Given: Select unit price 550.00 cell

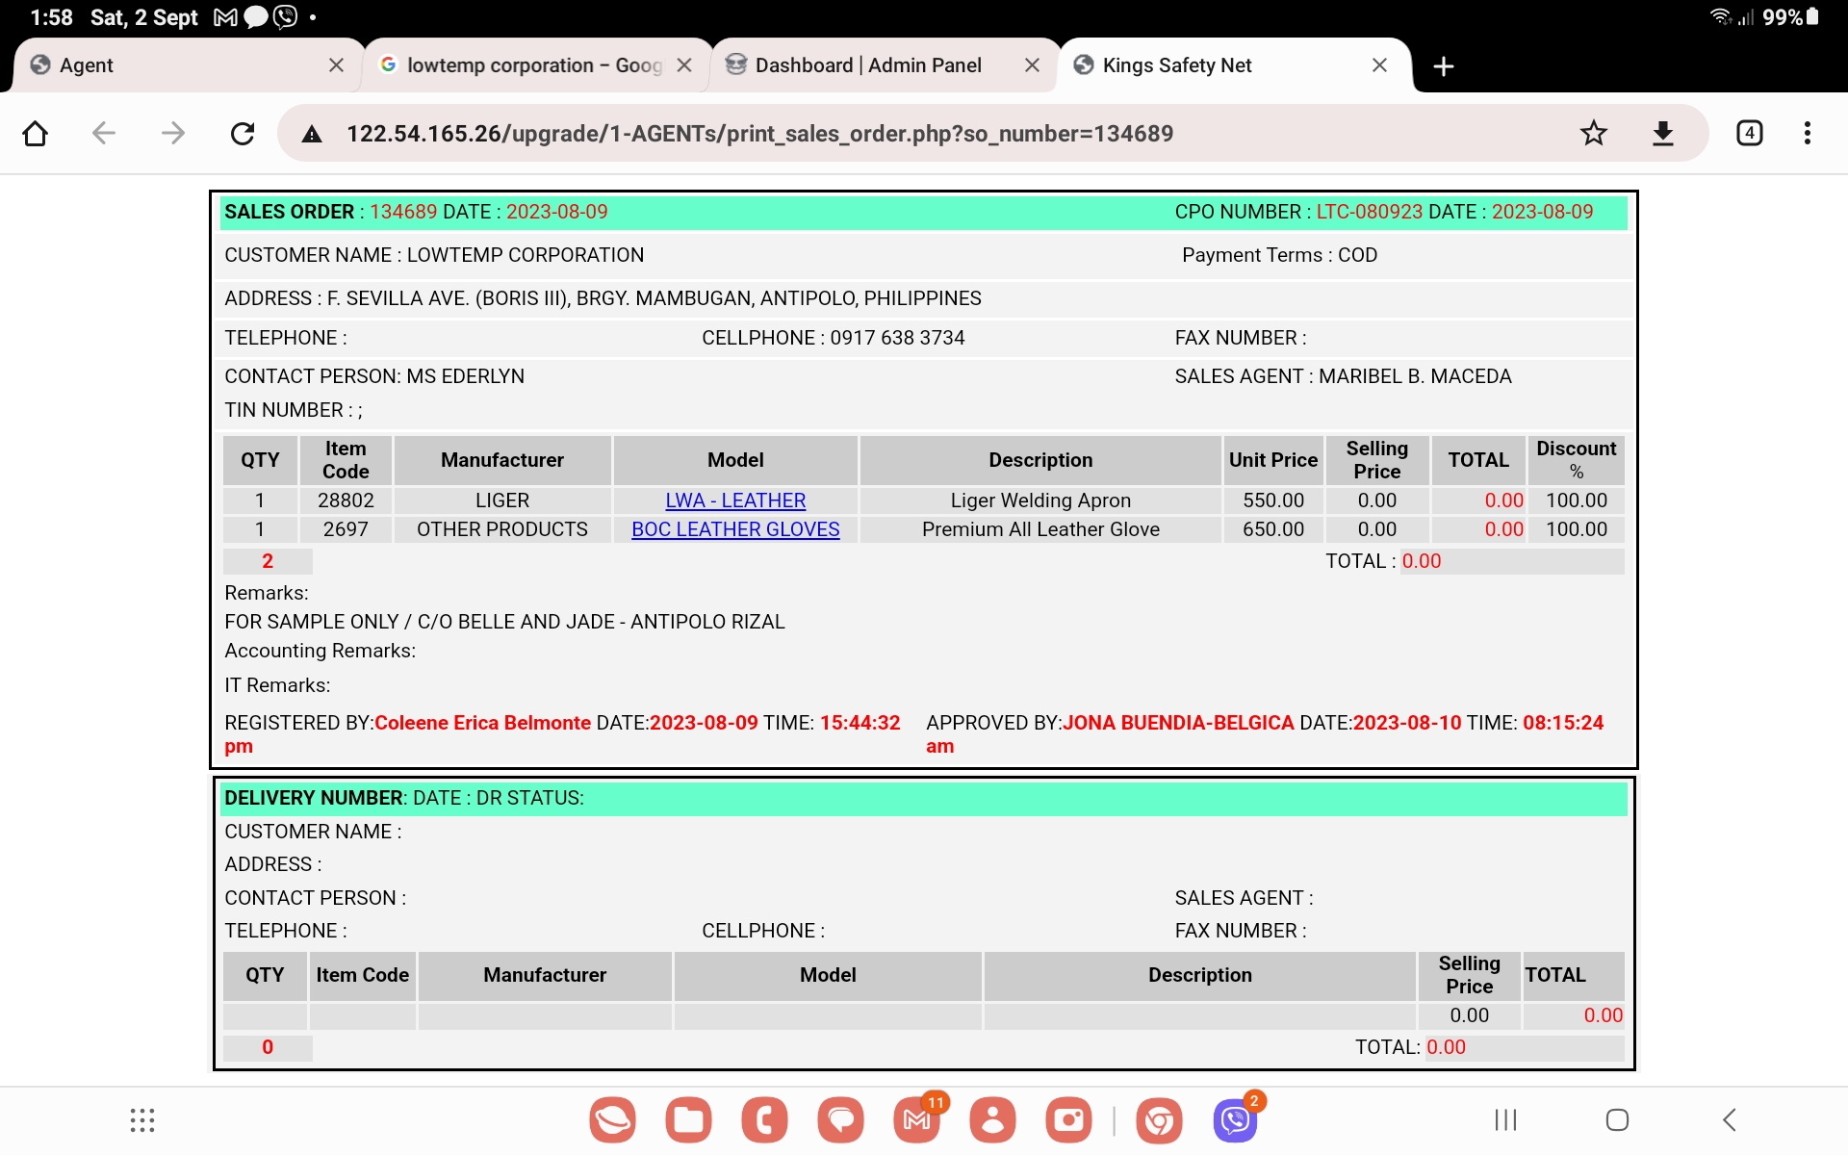Looking at the screenshot, I should pyautogui.click(x=1273, y=500).
